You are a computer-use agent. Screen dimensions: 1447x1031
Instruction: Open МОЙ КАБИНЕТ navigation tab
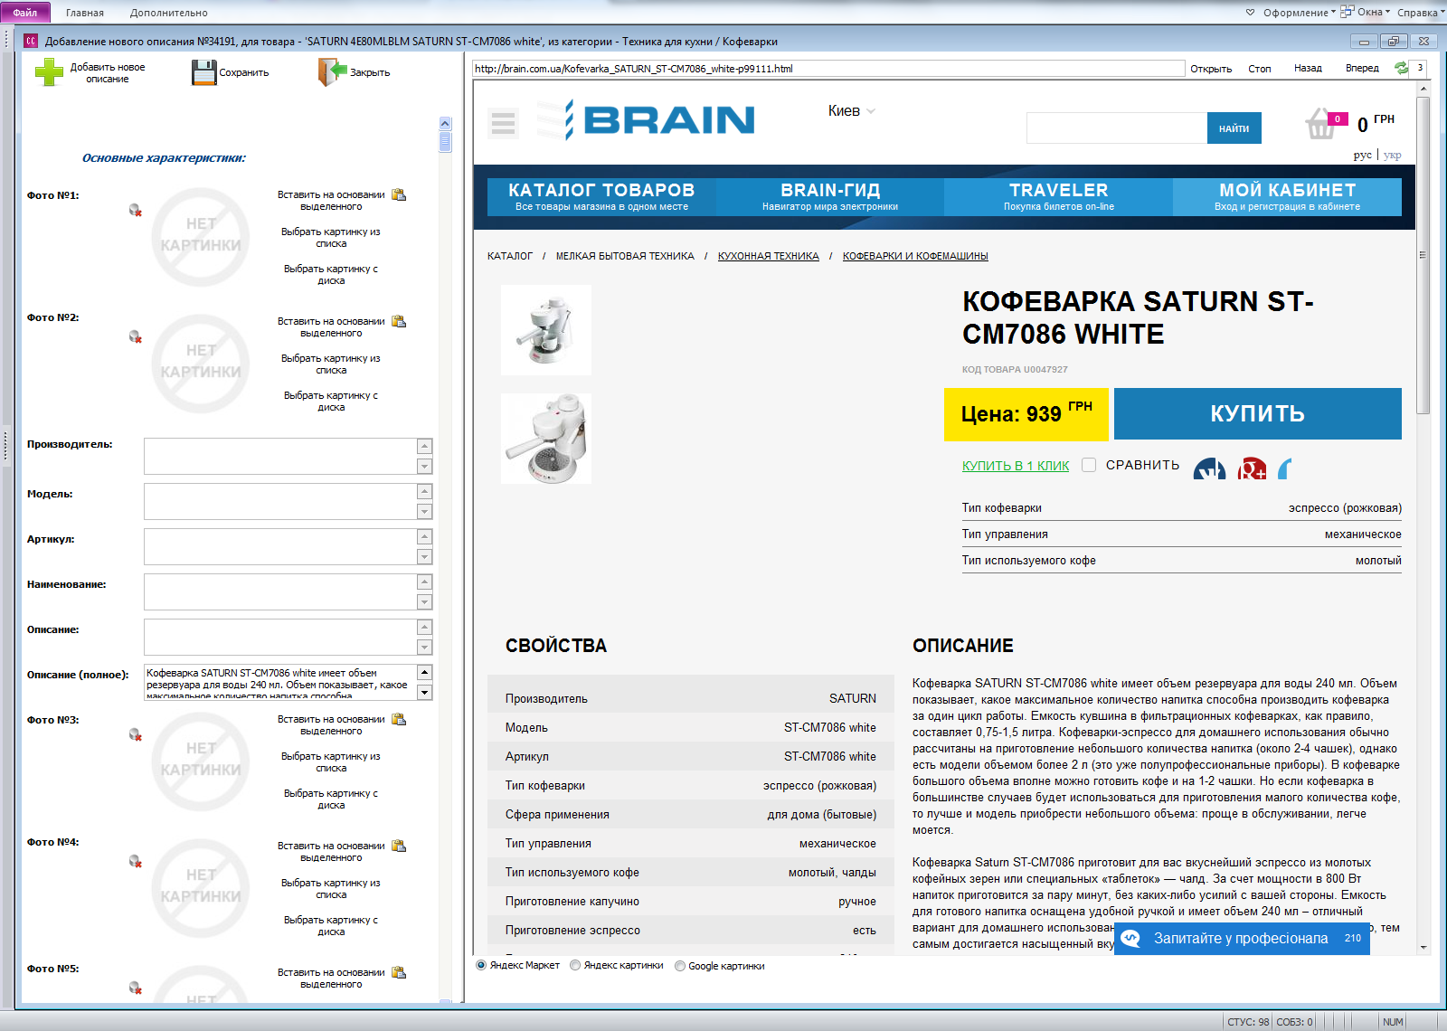click(x=1287, y=196)
